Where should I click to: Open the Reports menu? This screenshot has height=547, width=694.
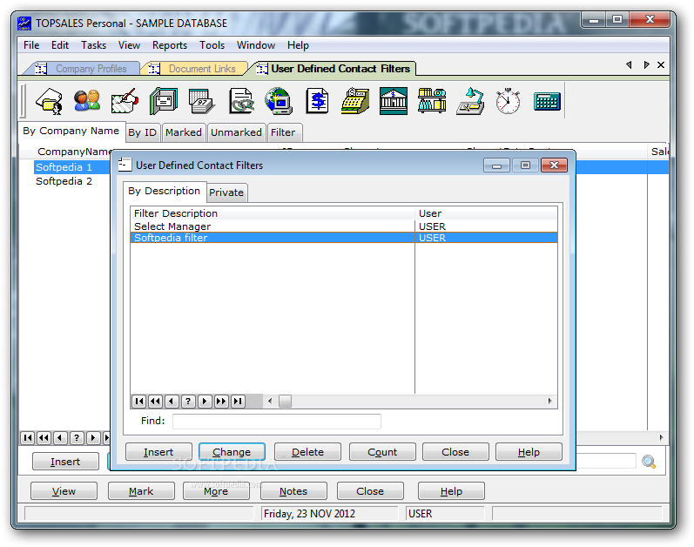170,45
